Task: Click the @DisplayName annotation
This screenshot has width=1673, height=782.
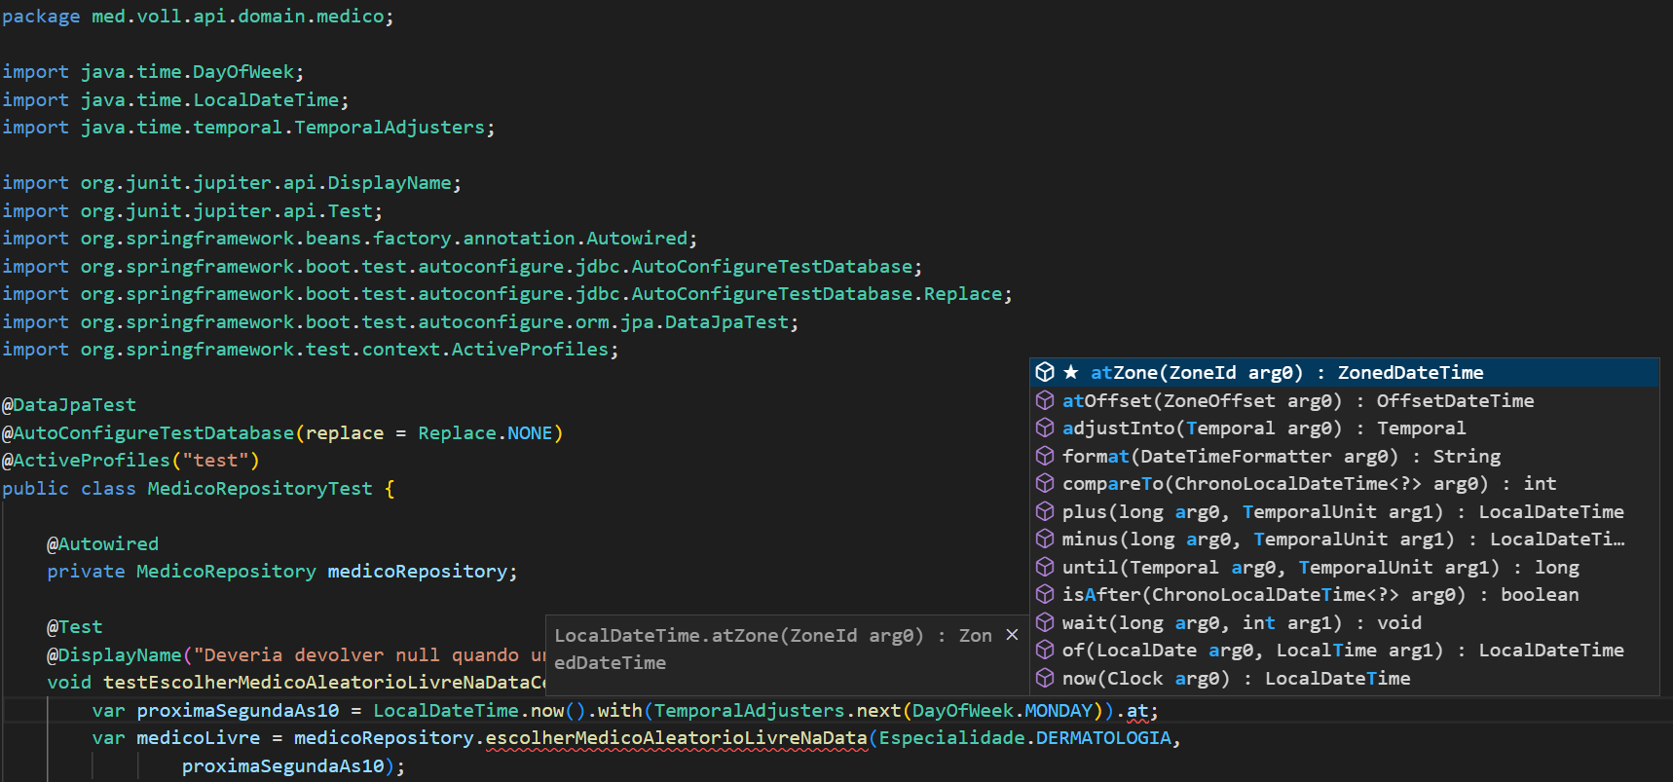Action: click(x=114, y=655)
